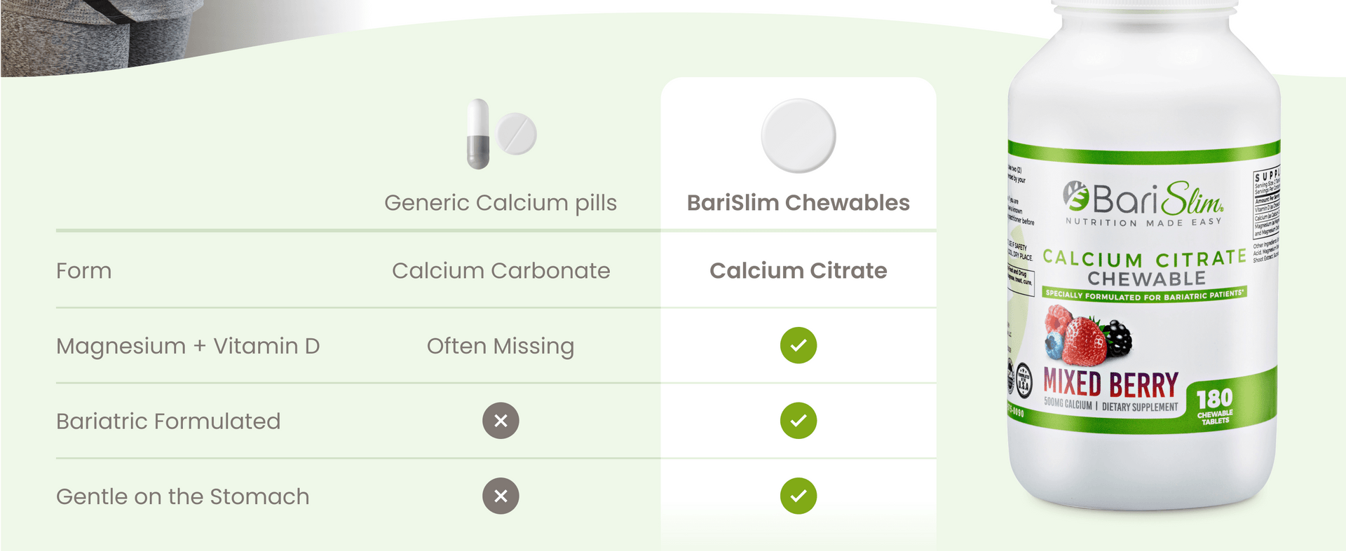Click the Magnesium + Vitamin D row label
Viewport: 1346px width, 551px height.
[x=188, y=346]
